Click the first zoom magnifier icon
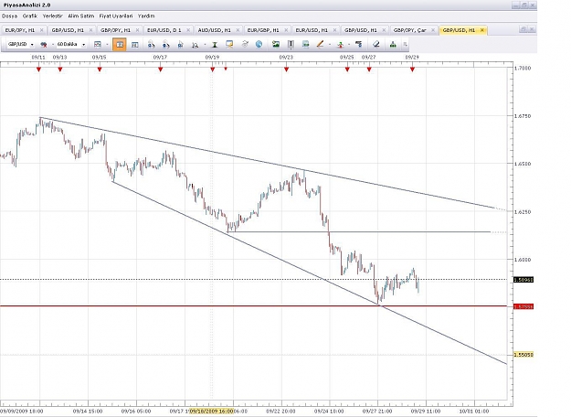Viewport: 571px width, 417px height. [x=151, y=45]
